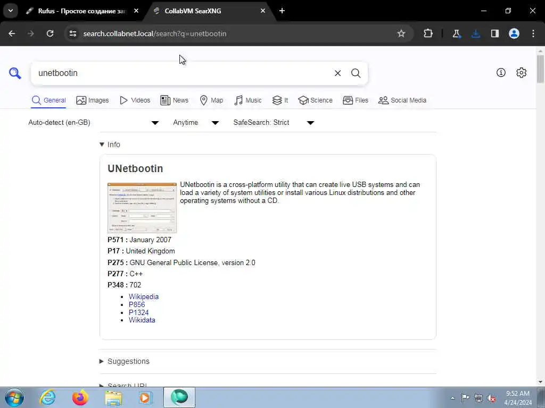Click the UNetbootin infobox heading
This screenshot has width=545, height=408.
tap(135, 168)
